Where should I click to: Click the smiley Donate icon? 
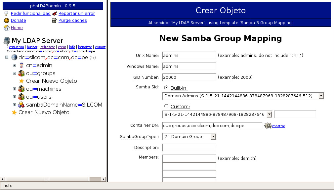6,21
